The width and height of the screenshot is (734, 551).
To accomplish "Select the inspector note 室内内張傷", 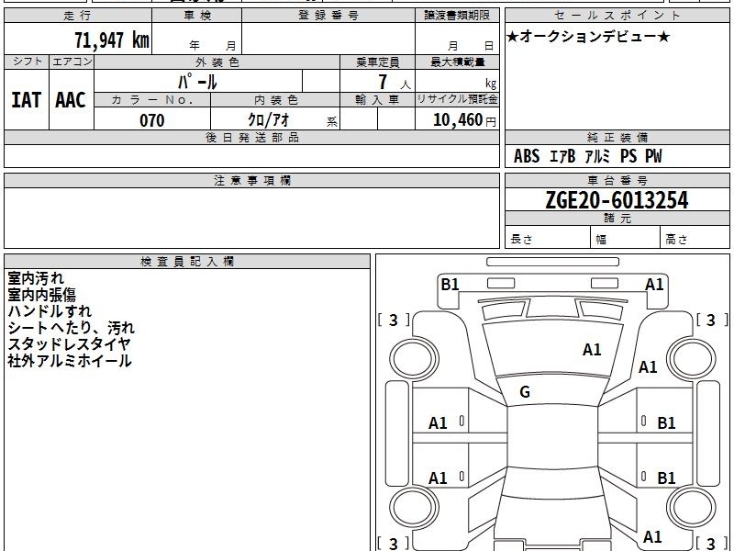I will 41,295.
